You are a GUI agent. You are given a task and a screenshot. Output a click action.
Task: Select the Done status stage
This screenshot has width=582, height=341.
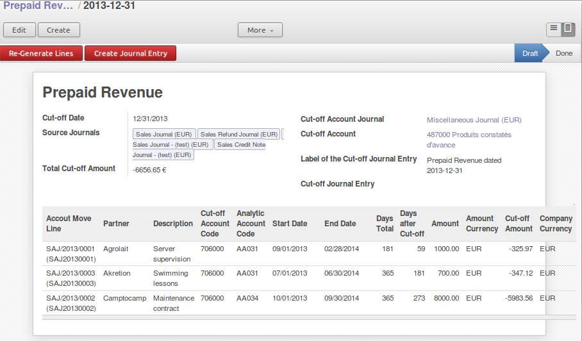coord(564,53)
